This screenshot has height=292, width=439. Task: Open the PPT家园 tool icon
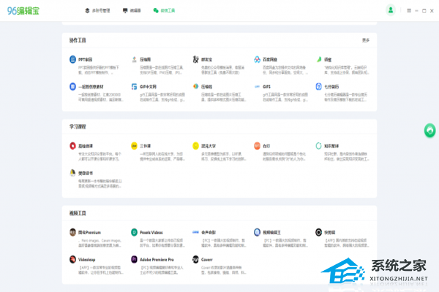click(x=72, y=59)
